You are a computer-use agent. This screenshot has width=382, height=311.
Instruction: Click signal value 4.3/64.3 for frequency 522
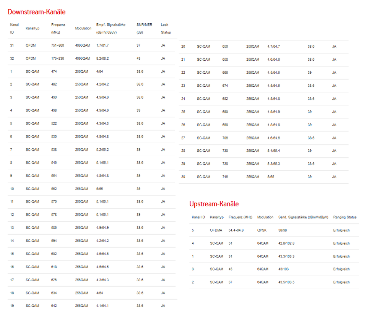[102, 123]
